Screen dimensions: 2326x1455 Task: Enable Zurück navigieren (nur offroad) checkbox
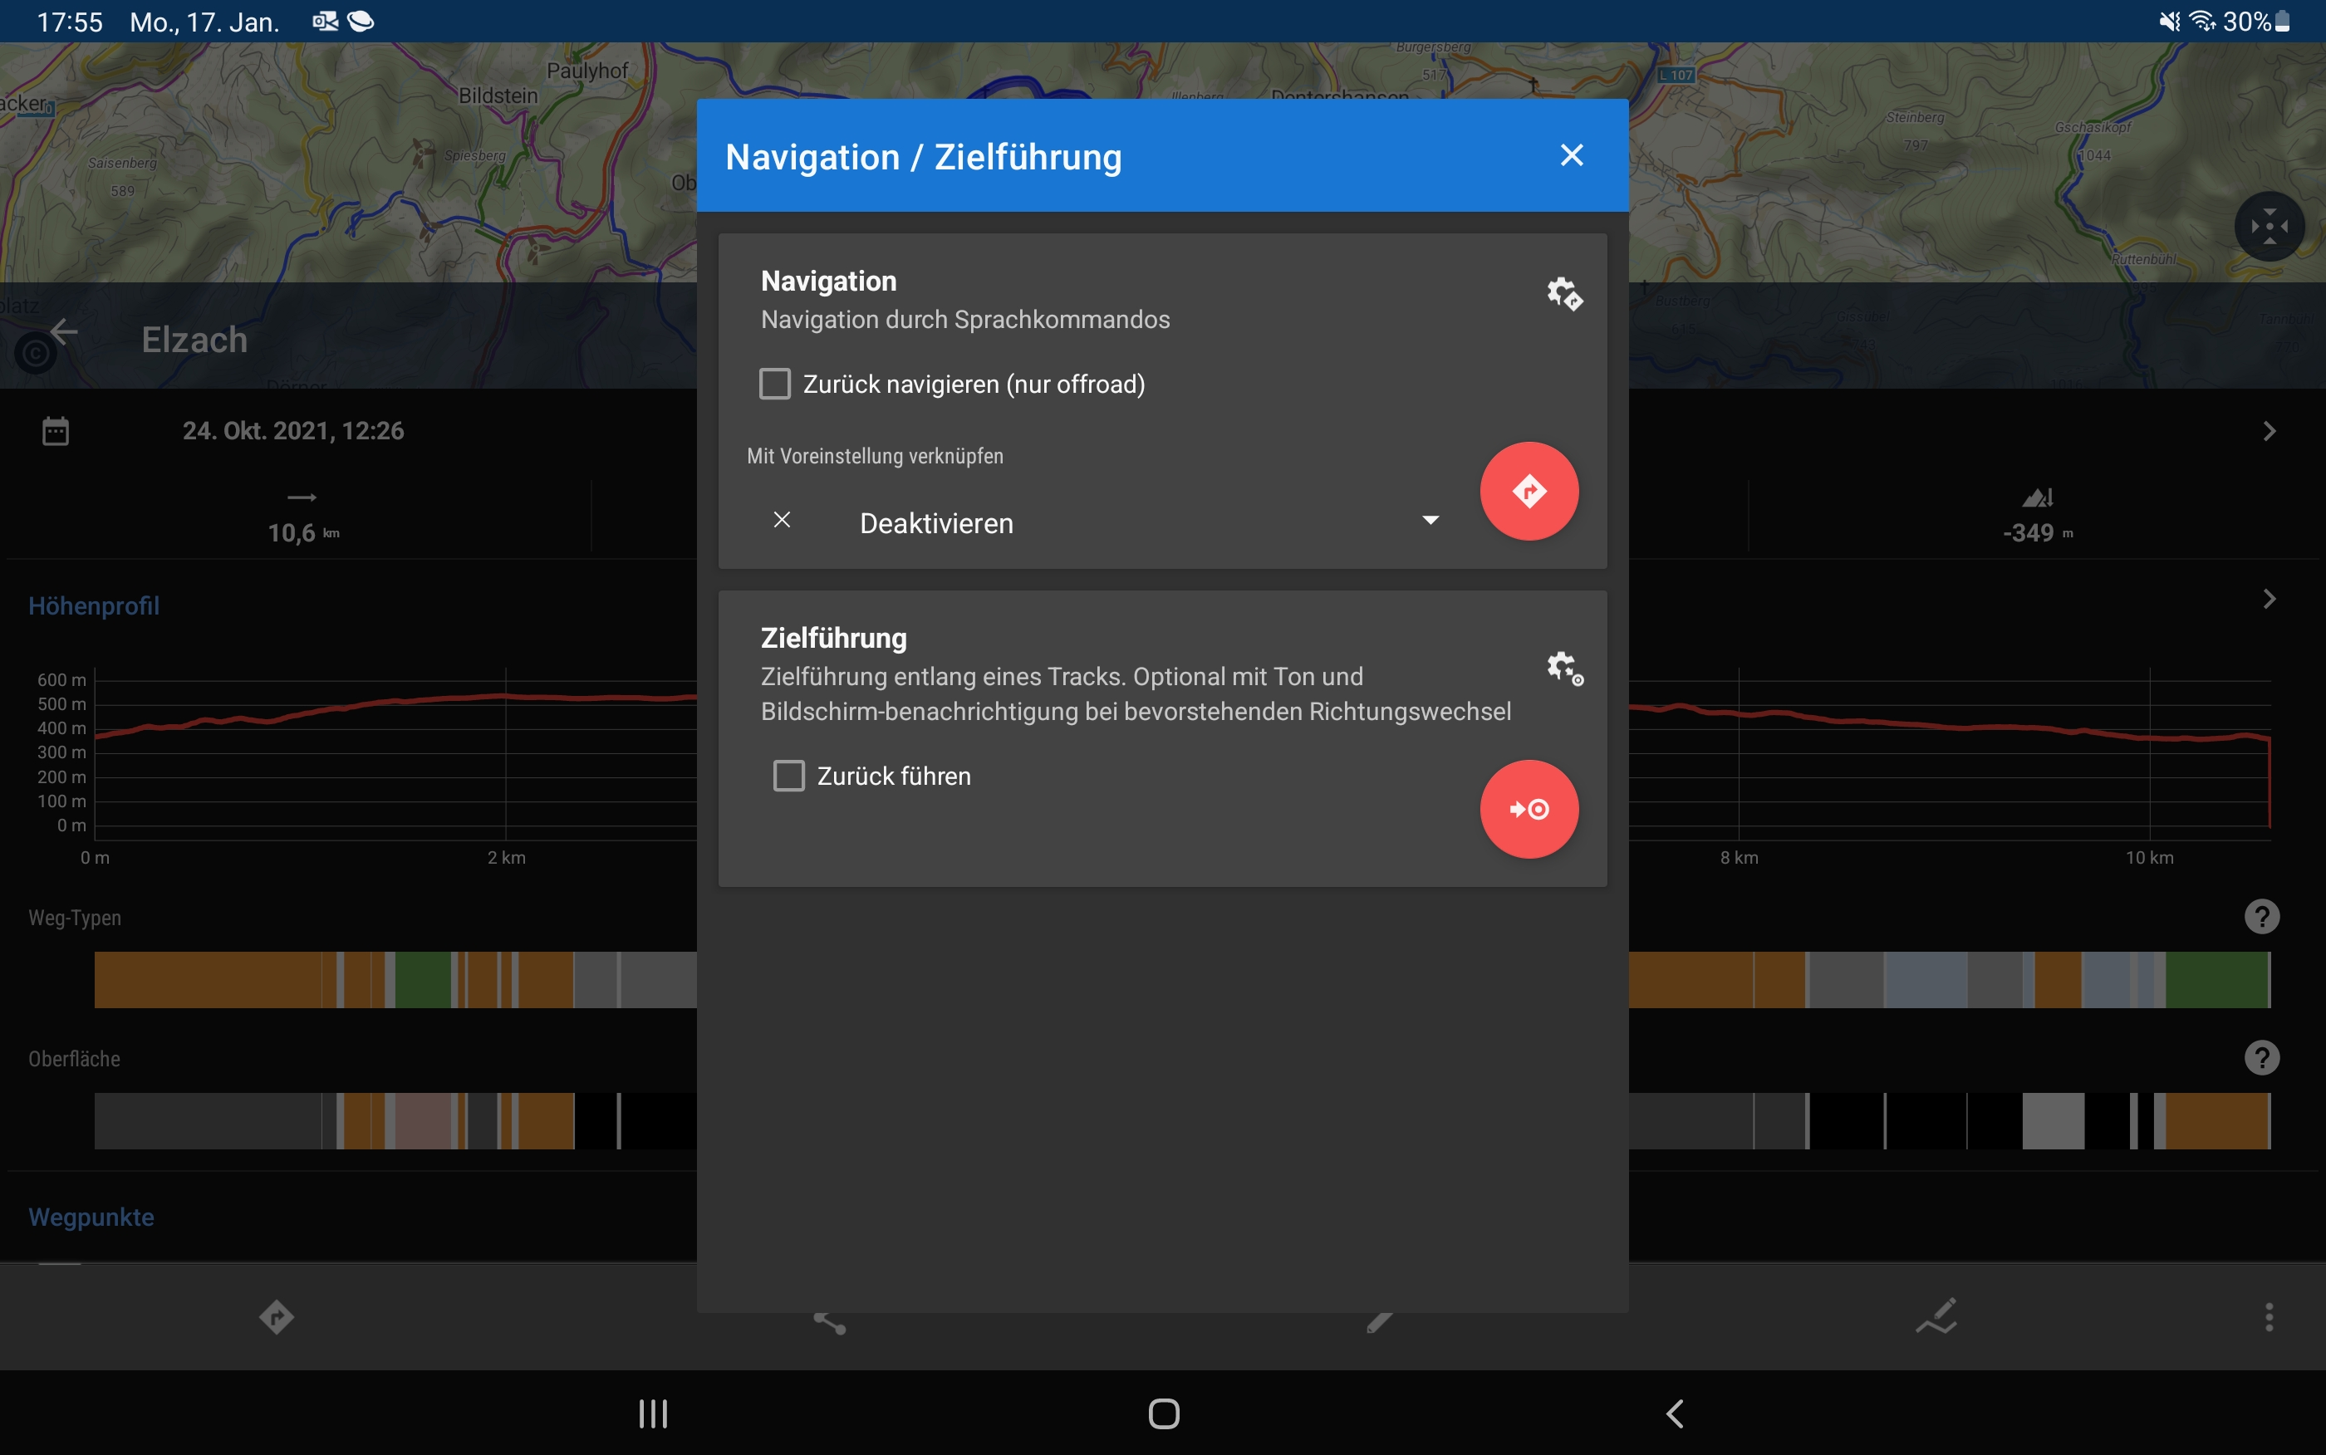click(x=775, y=384)
